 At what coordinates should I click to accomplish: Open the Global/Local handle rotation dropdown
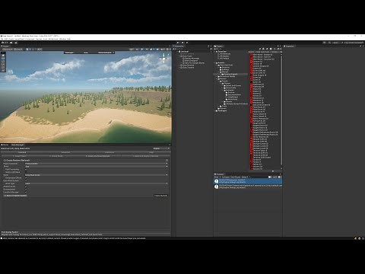(17, 49)
